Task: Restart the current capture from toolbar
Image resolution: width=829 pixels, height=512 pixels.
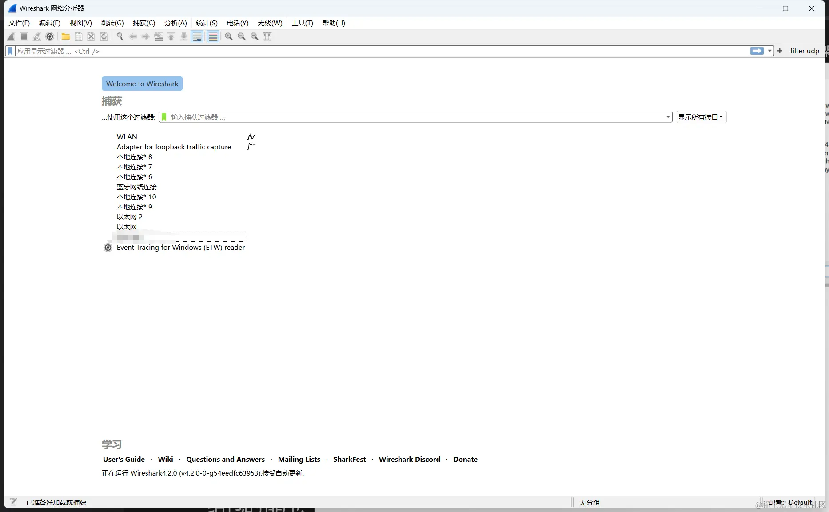Action: [37, 36]
